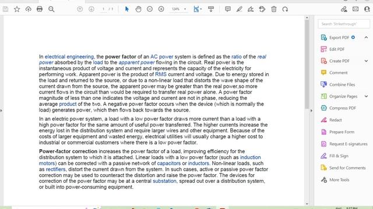Expand the Organize Pages chevron
Viewport: 373px width, 209px height.
(x=366, y=96)
